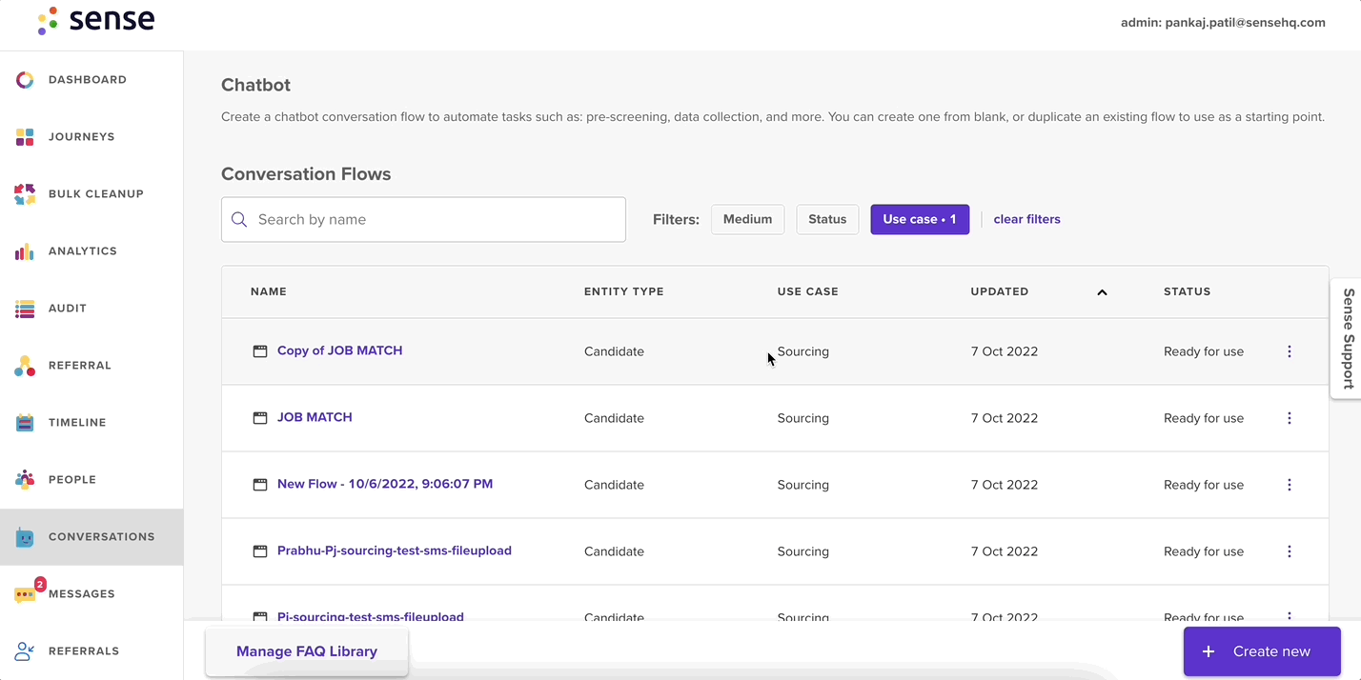
Task: Sort by Use Case column header
Action: point(807,291)
